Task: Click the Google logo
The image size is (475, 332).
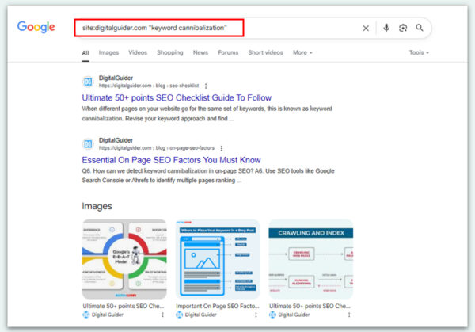Action: tap(36, 27)
